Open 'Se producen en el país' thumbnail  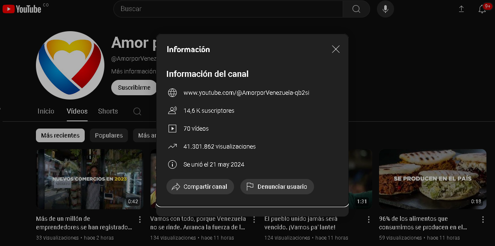click(x=433, y=179)
